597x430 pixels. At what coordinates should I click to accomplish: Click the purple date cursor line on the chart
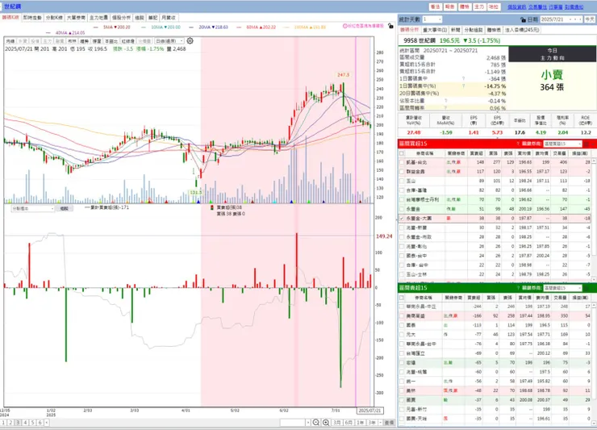point(356,221)
